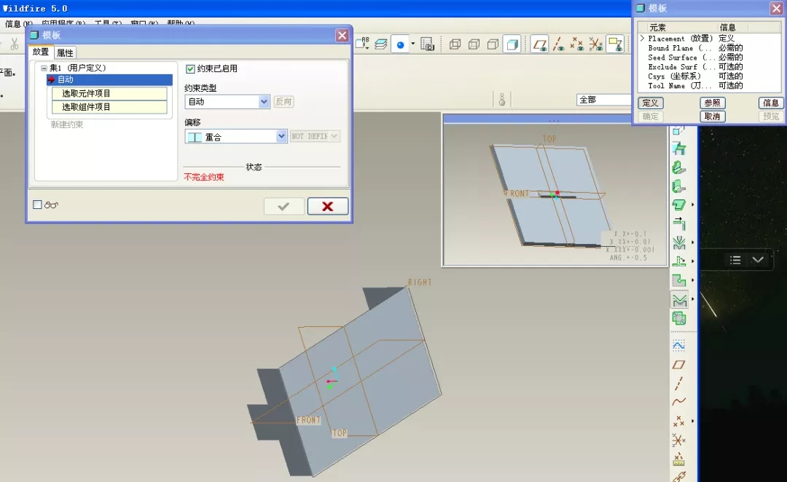This screenshot has height=482, width=787.
Task: Expand the datum point tool flyout arrow
Action: (x=693, y=421)
